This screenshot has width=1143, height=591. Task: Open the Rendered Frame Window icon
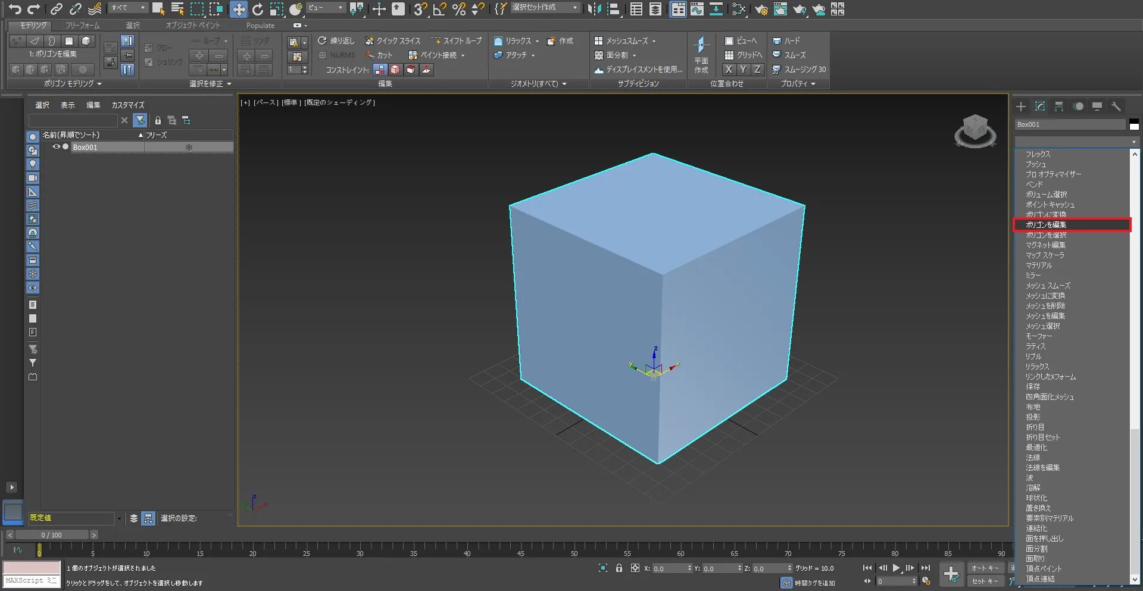(780, 9)
